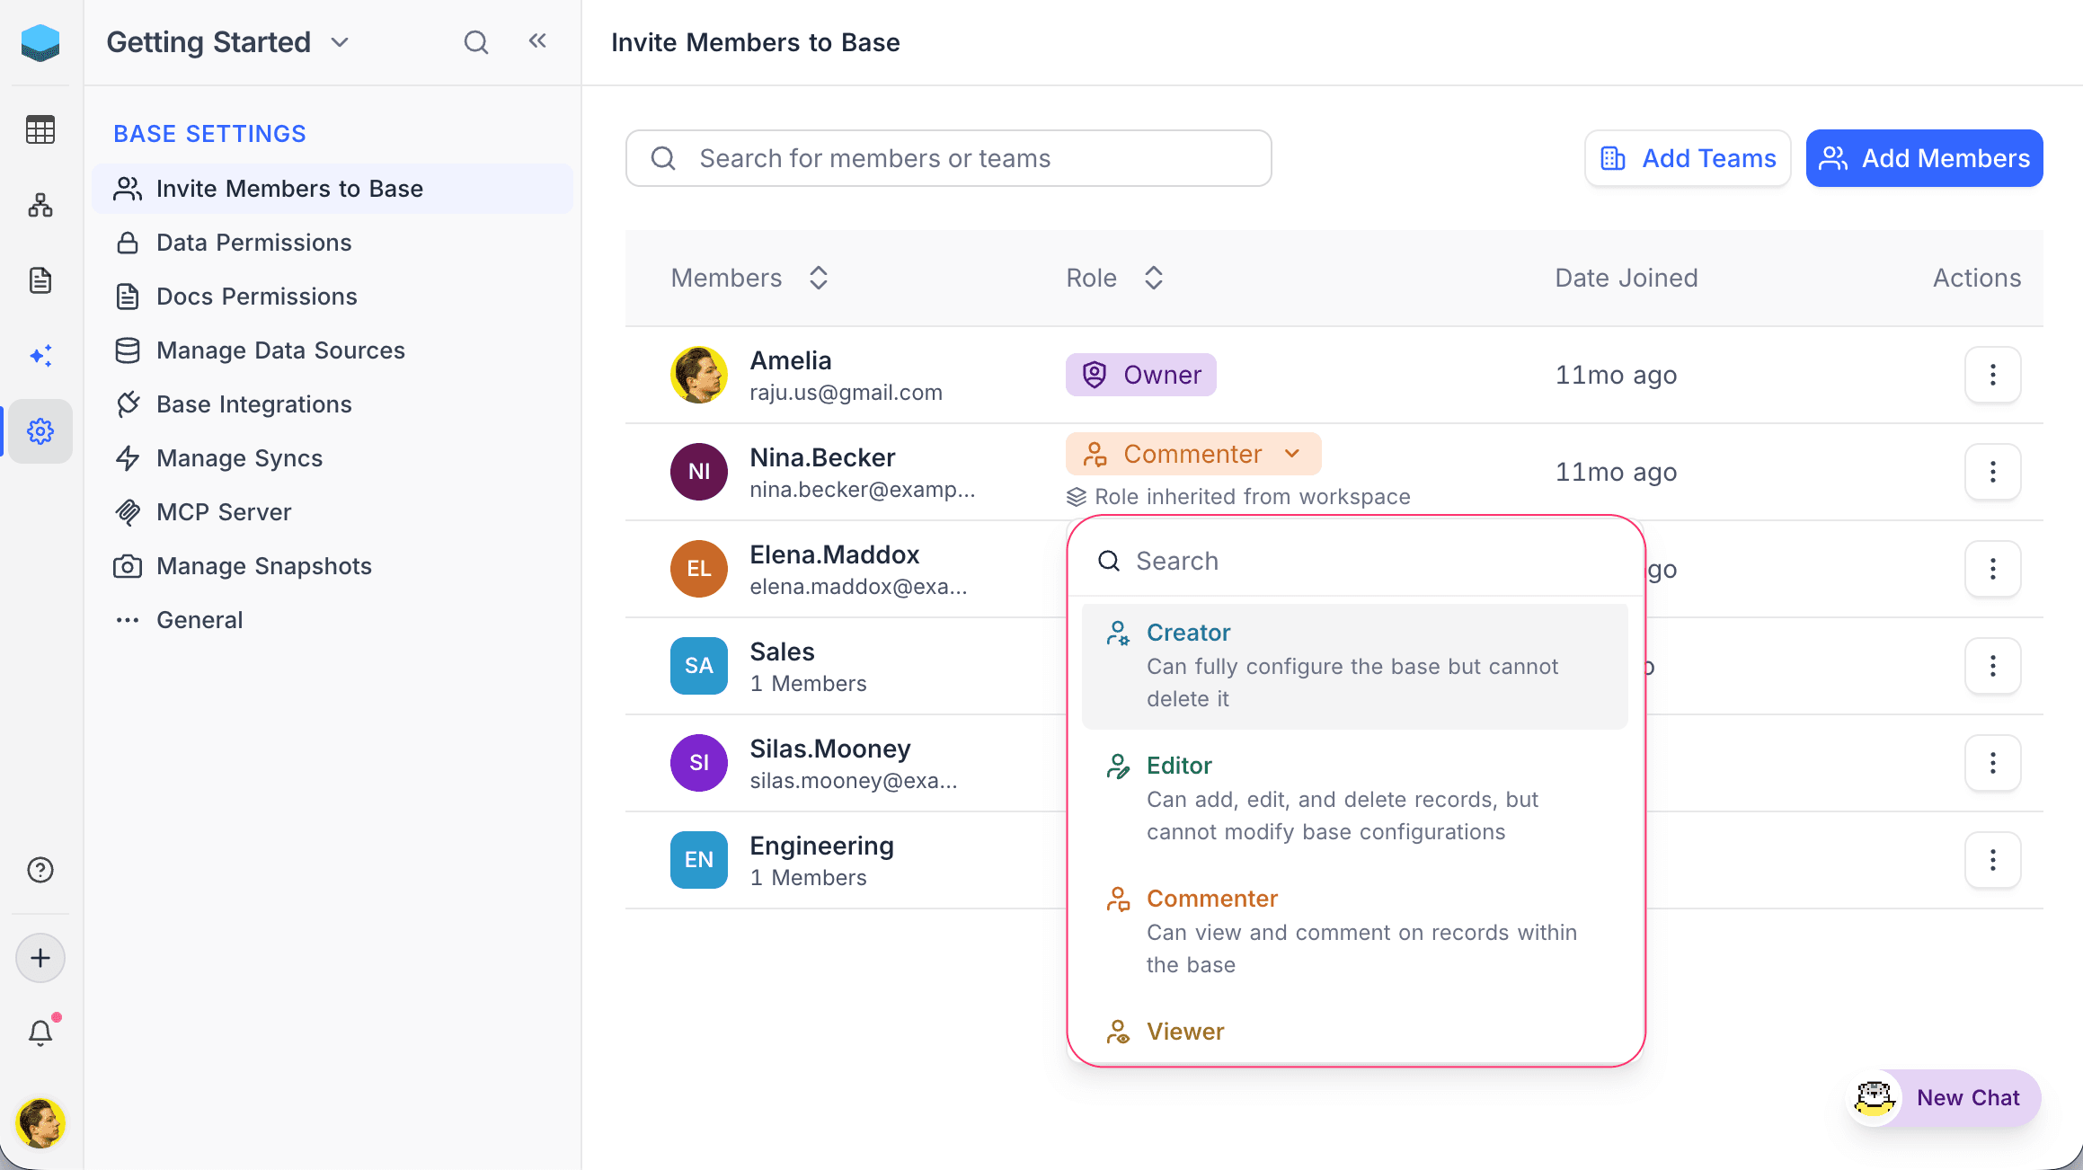Open the documents sidebar icon

pyautogui.click(x=40, y=280)
